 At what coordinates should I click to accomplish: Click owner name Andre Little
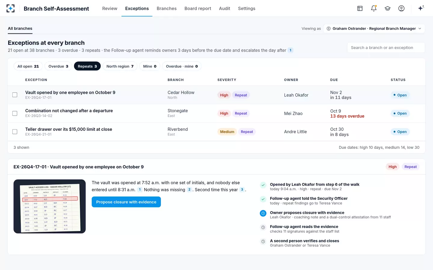[x=296, y=132]
